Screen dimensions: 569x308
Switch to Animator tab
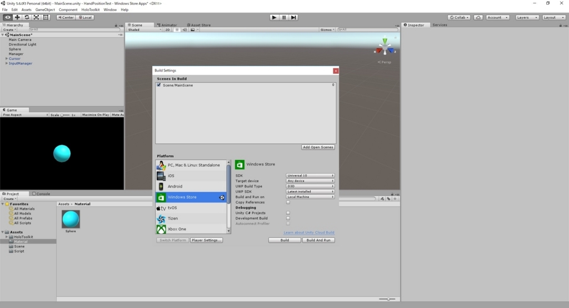point(167,25)
